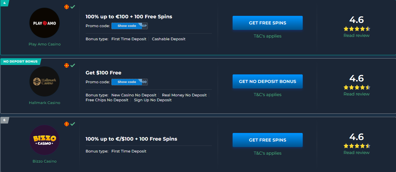Show the Hallmark Casino promo code
Image resolution: width=396 pixels, height=172 pixels.
click(127, 82)
